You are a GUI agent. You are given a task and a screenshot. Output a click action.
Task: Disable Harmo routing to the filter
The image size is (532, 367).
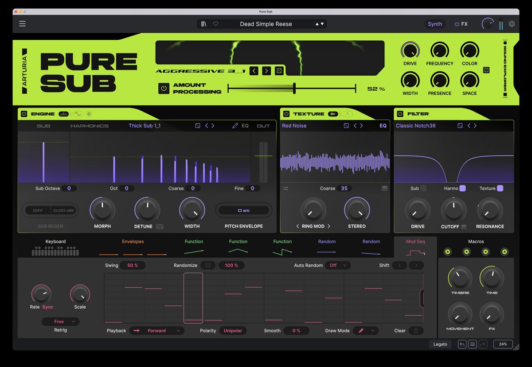462,188
